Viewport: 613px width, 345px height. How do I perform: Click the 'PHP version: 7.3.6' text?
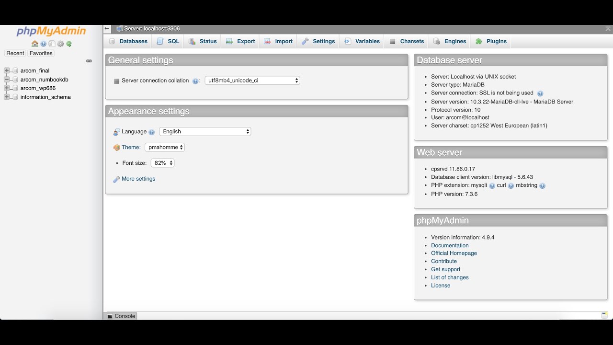(x=454, y=194)
